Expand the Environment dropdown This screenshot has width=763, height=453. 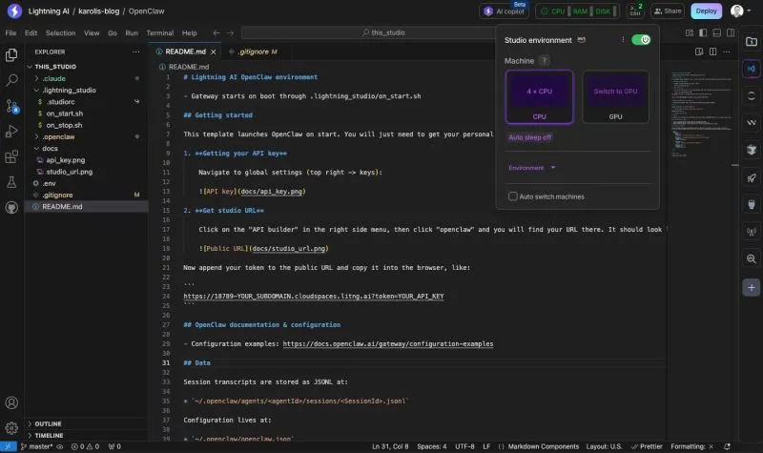pyautogui.click(x=532, y=167)
